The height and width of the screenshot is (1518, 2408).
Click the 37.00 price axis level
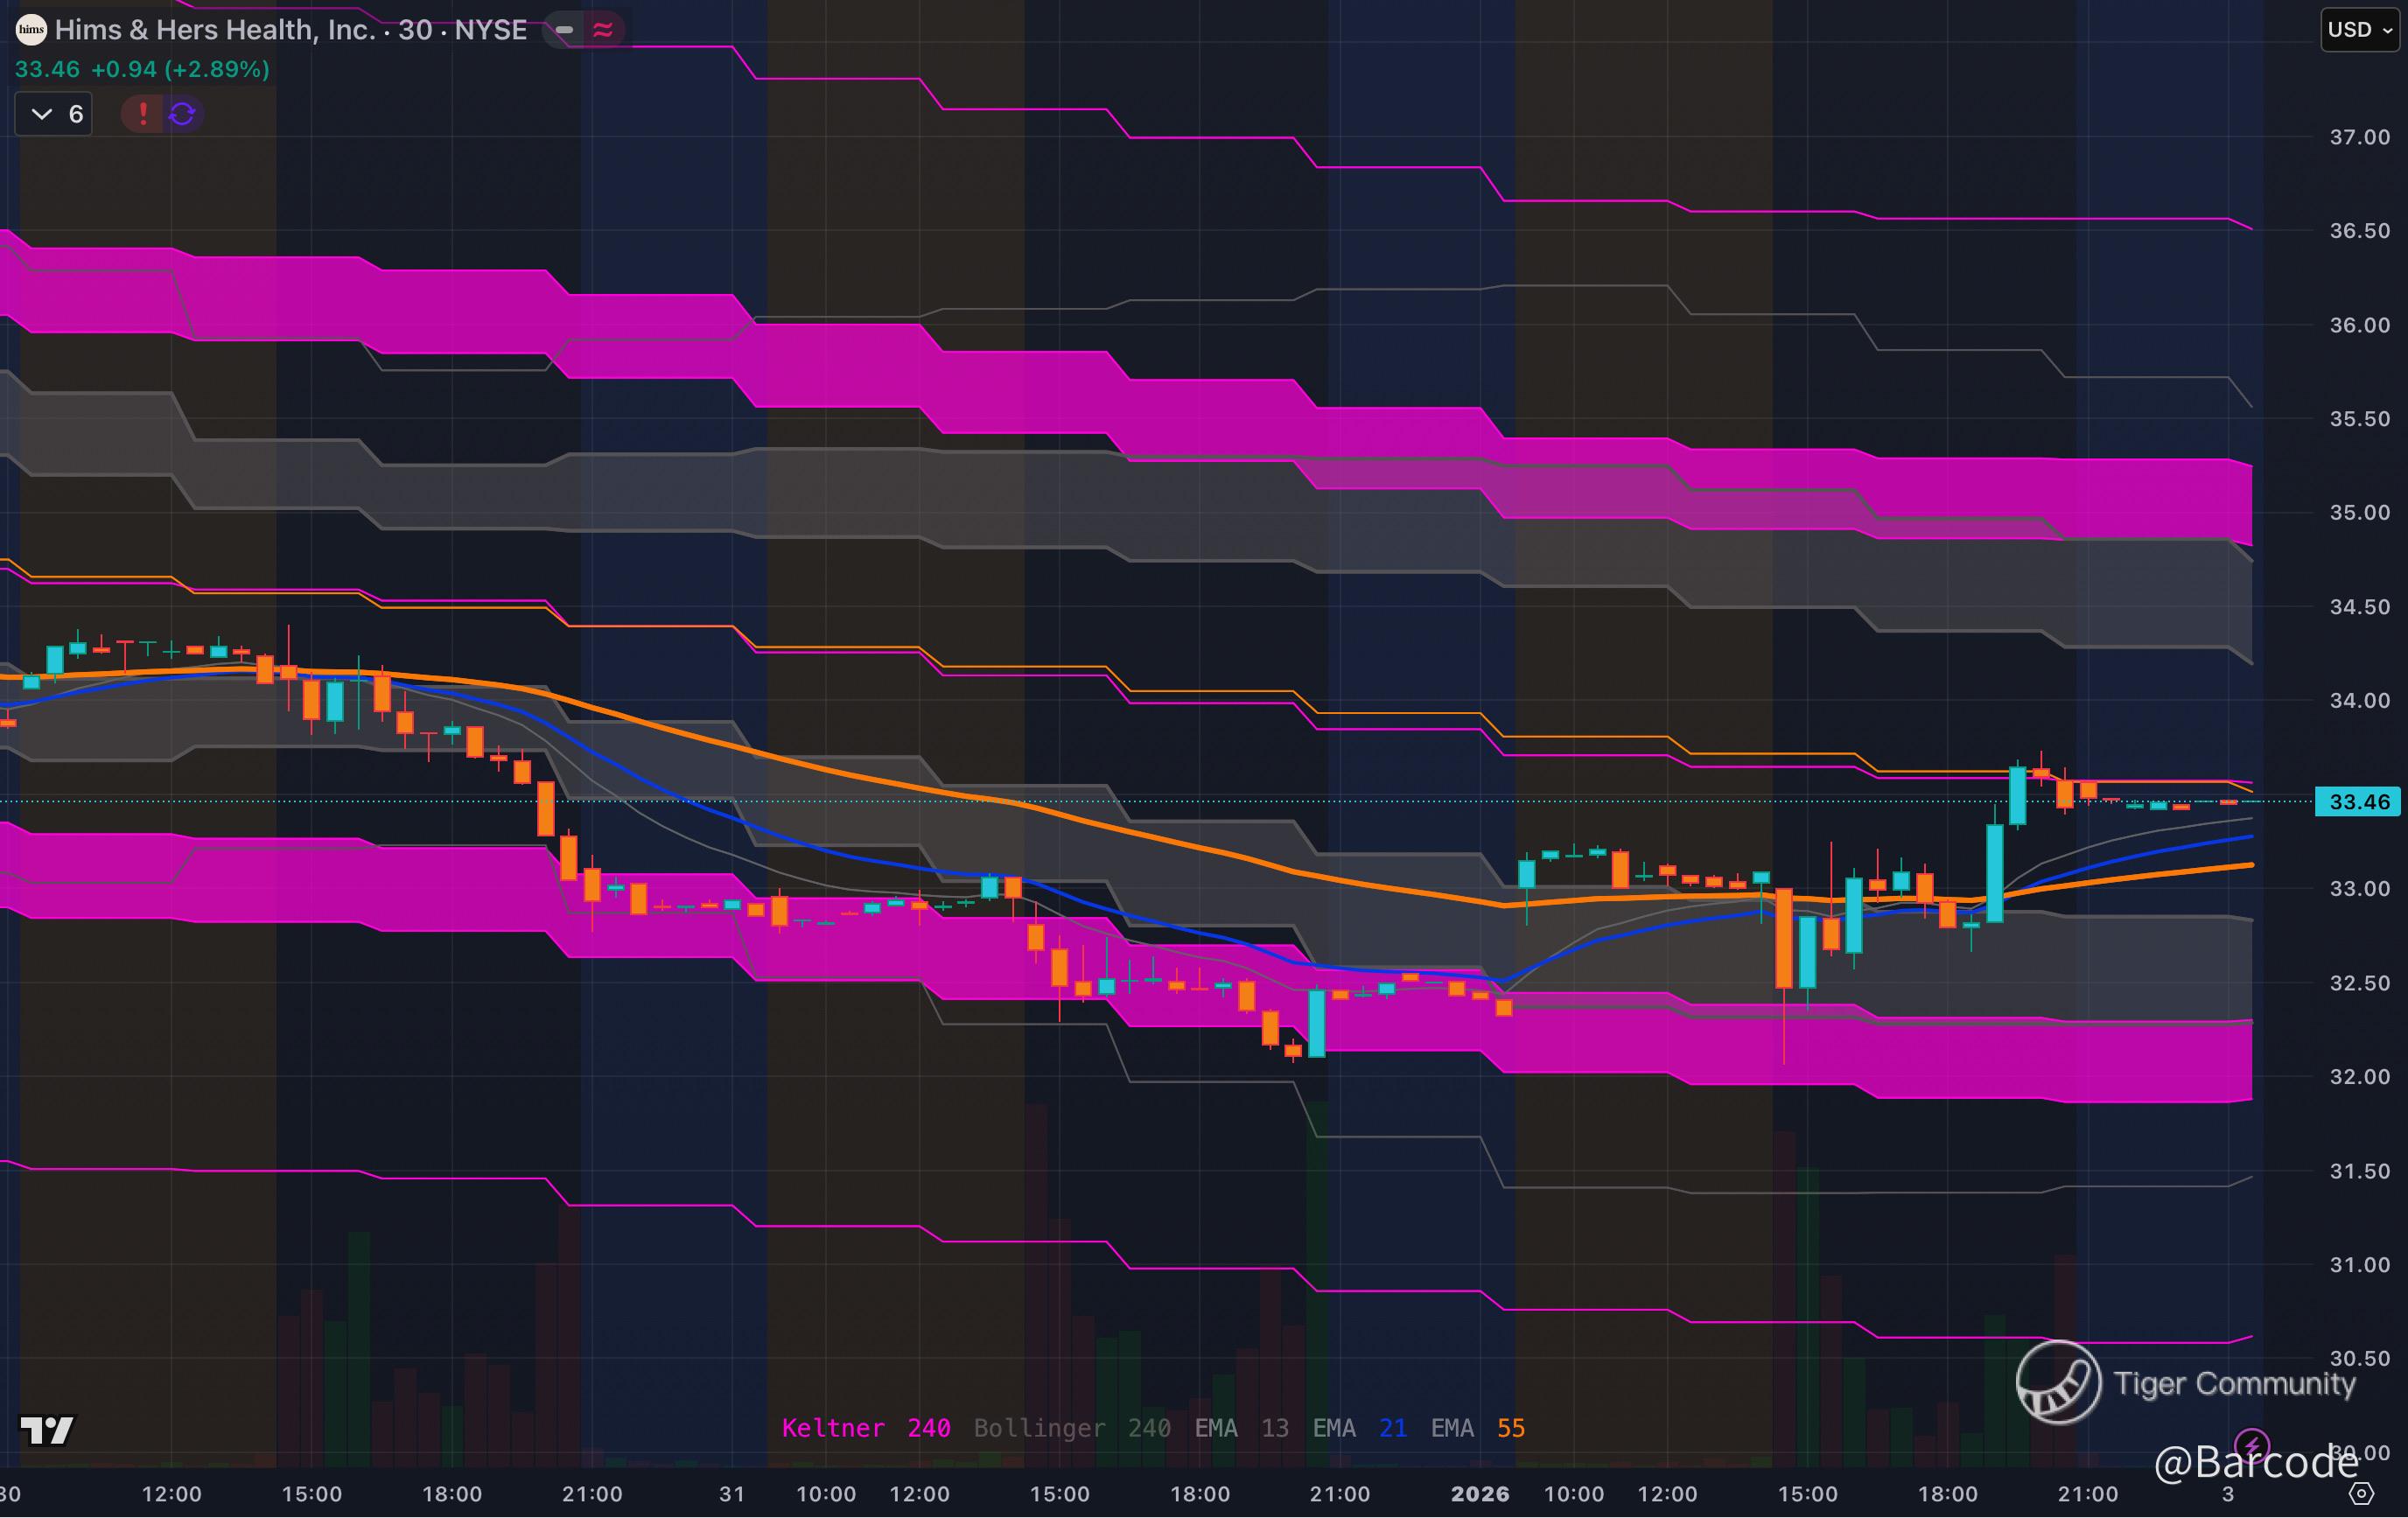coord(2359,137)
